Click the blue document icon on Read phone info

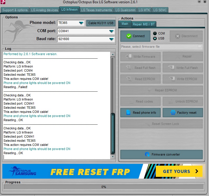[128, 112]
